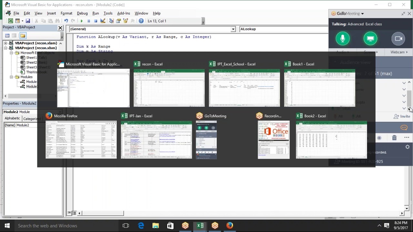Screen dimensions: 413x232
Task: Mute microphone in GoToMeeting
Action: pyautogui.click(x=343, y=39)
